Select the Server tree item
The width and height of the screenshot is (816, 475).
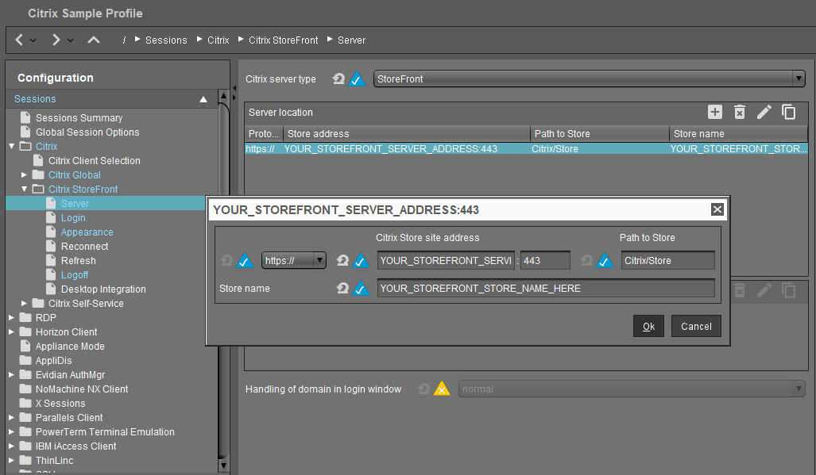(x=75, y=204)
